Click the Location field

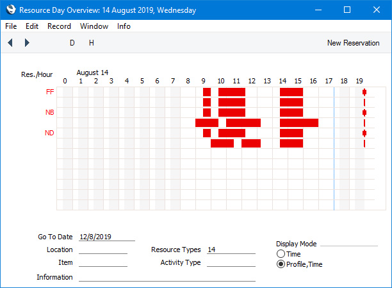pos(103,250)
